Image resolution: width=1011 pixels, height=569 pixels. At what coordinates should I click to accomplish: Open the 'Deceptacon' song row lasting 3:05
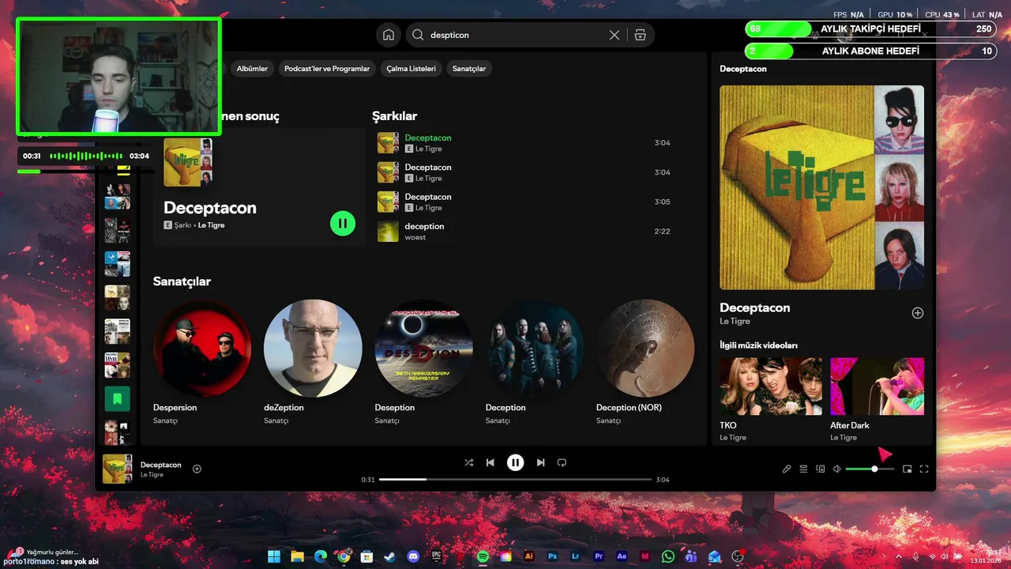pos(524,202)
